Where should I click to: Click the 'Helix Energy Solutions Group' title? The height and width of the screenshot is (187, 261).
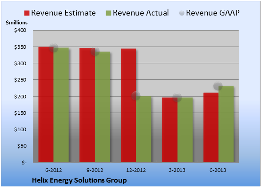pos(79,180)
